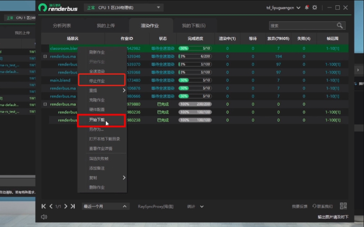Viewport: 364px width, 227px height.
Task: Jump to last page with skip-end icon
Action: (73, 206)
